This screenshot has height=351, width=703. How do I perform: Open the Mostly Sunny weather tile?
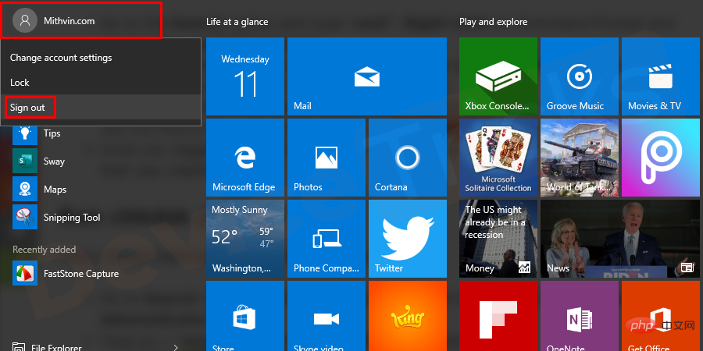click(245, 239)
